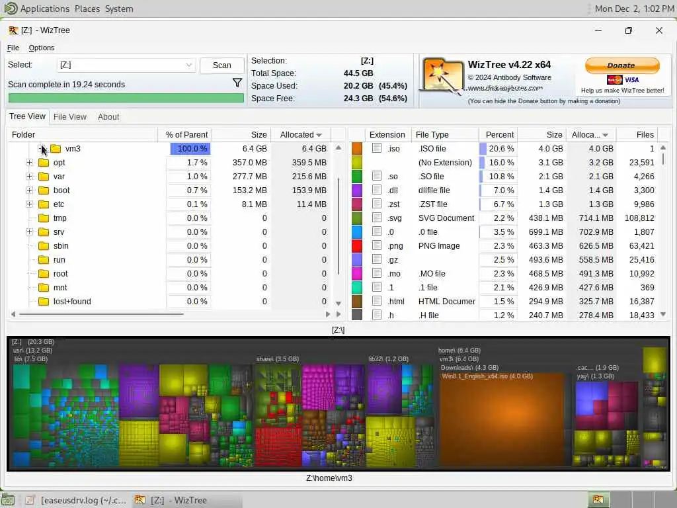Switch to the File View tab
This screenshot has width=677, height=508.
click(x=70, y=117)
